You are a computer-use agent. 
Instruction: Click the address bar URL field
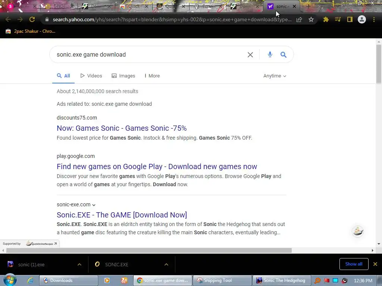click(172, 19)
